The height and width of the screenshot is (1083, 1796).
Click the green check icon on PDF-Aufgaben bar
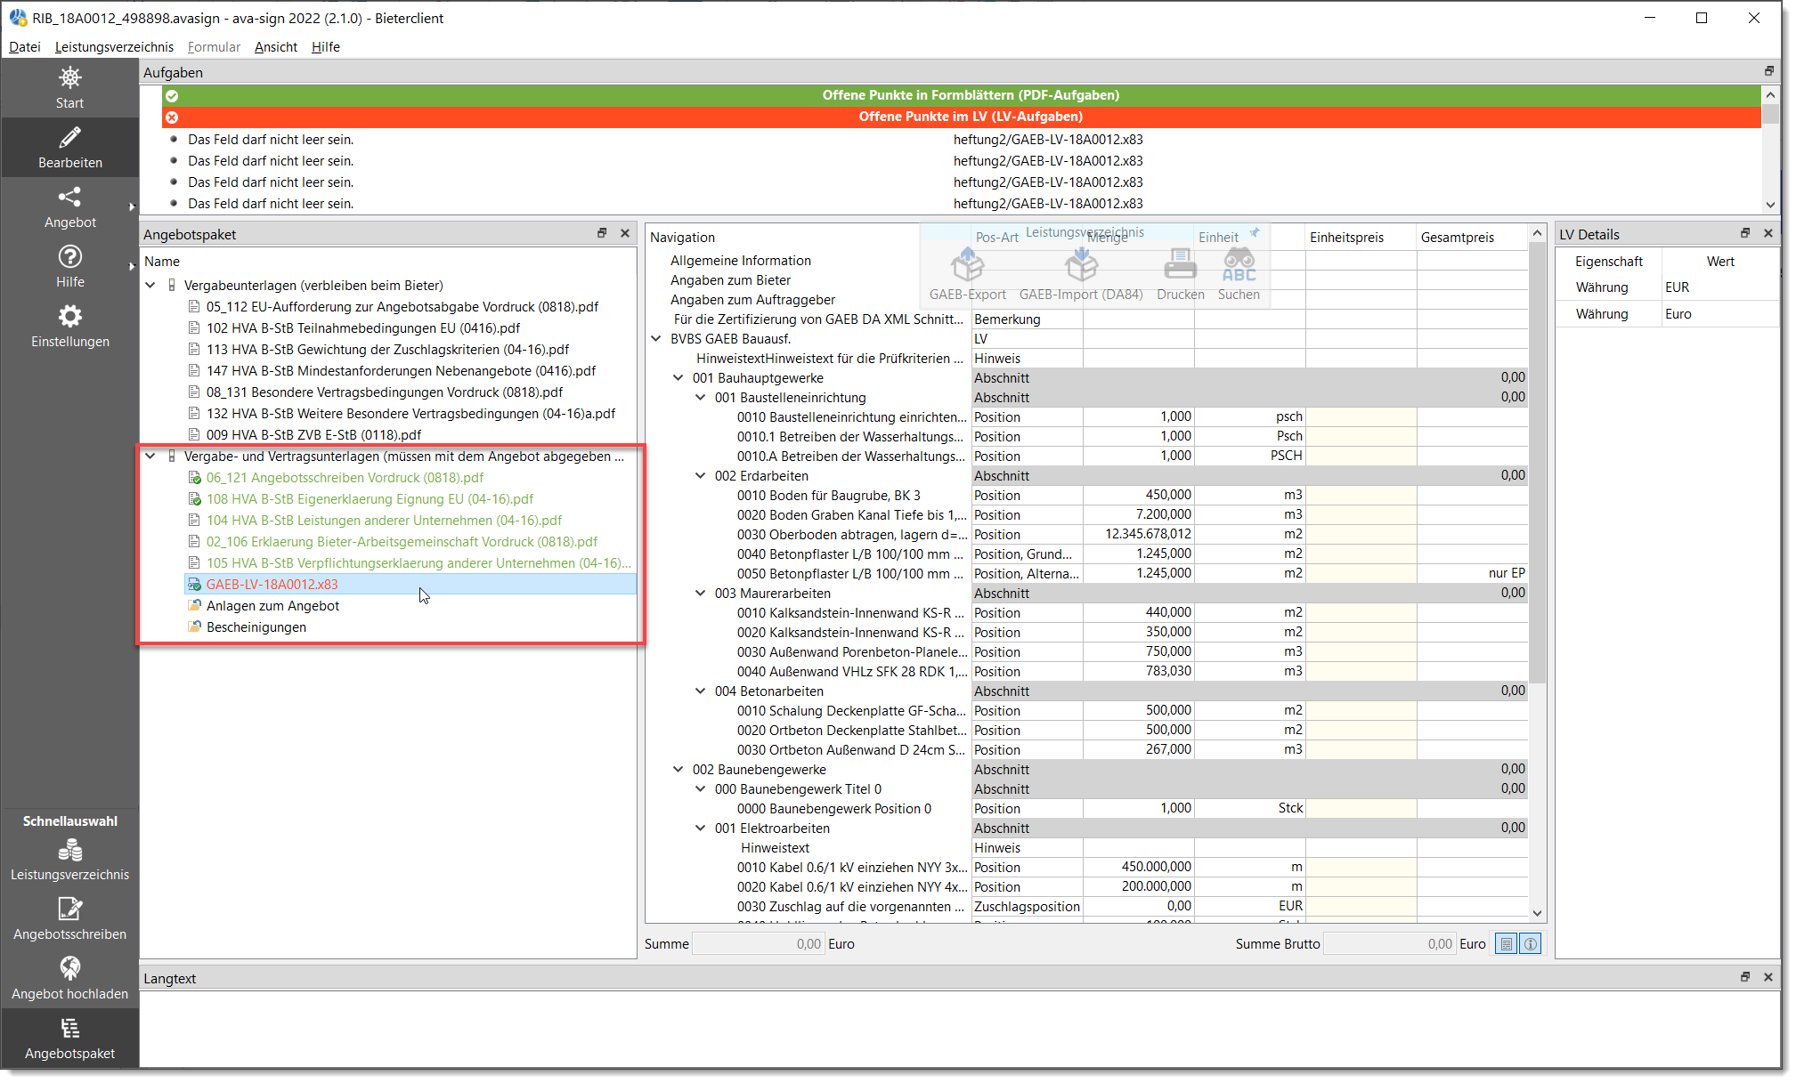172,95
